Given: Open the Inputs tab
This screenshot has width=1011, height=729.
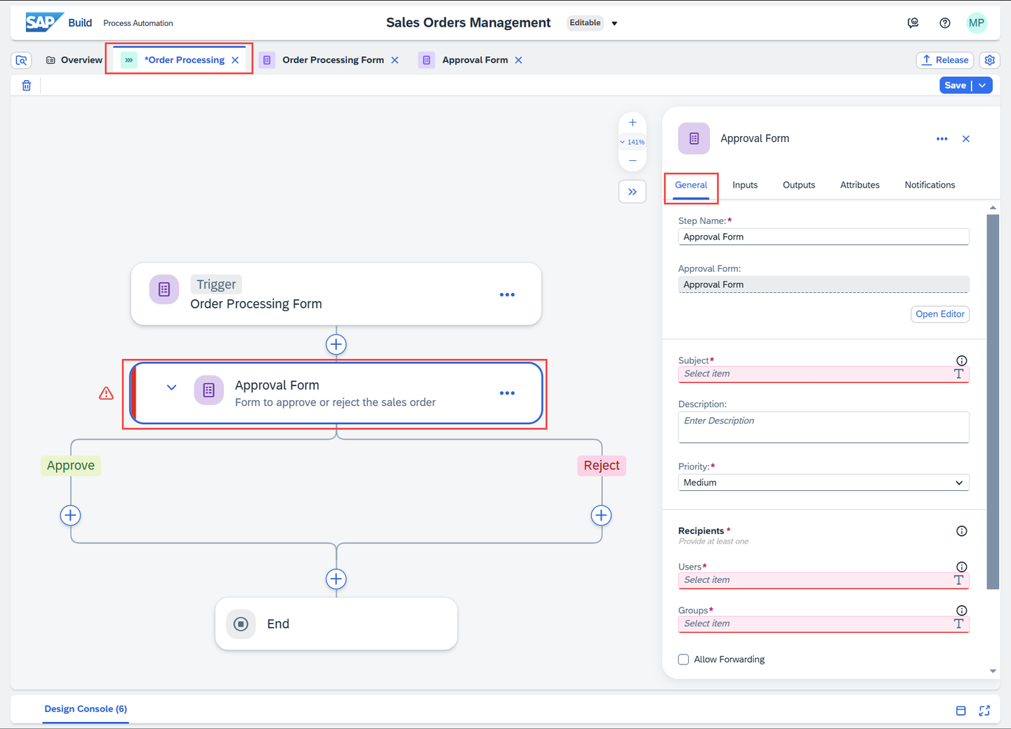Looking at the screenshot, I should [x=745, y=185].
